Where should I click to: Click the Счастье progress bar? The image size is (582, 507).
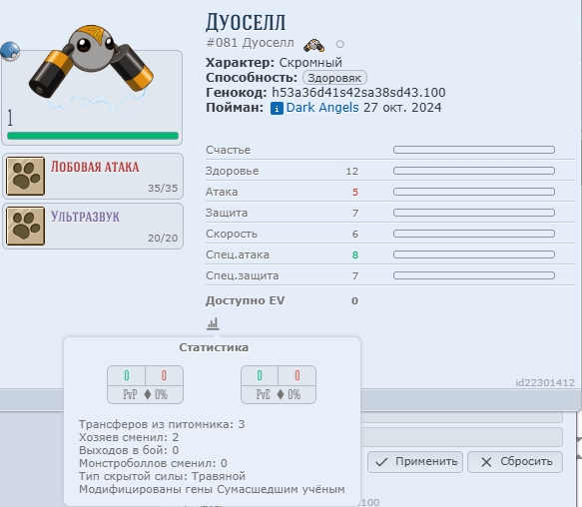pyautogui.click(x=474, y=150)
